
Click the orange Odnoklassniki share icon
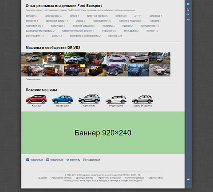click(84, 160)
